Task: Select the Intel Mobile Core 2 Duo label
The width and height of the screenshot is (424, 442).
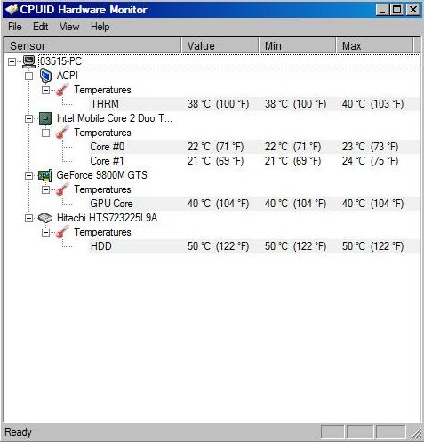Action: tap(114, 118)
